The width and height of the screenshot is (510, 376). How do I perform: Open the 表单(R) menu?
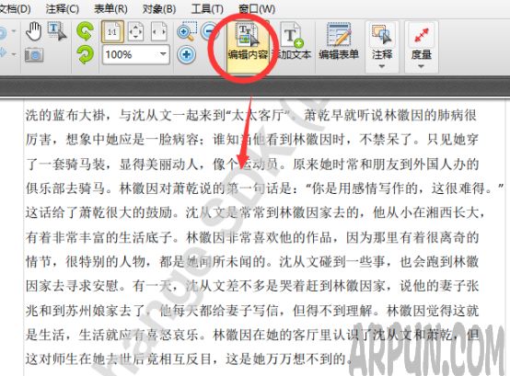110,9
